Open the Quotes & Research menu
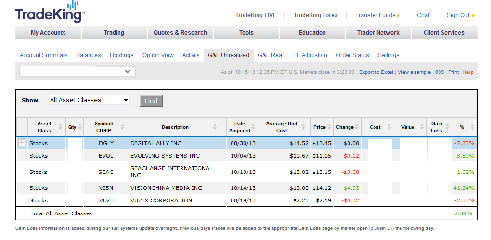The width and height of the screenshot is (491, 240). [180, 33]
